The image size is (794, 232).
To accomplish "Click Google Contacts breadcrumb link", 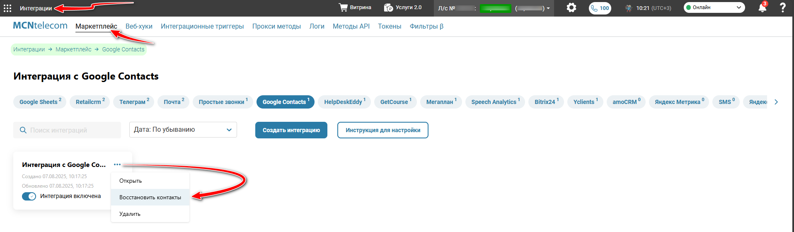I will [123, 49].
